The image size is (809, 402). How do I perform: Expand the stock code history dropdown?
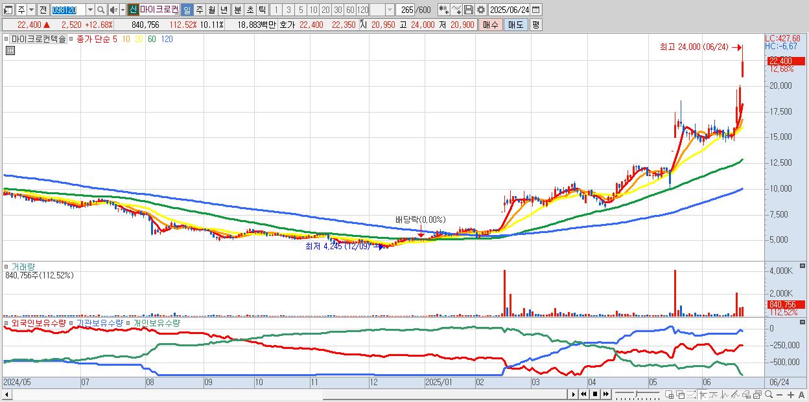(x=90, y=10)
